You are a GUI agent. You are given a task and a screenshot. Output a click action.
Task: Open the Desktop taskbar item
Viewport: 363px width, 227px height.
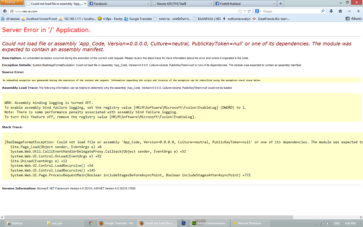pyautogui.click(x=24, y=223)
